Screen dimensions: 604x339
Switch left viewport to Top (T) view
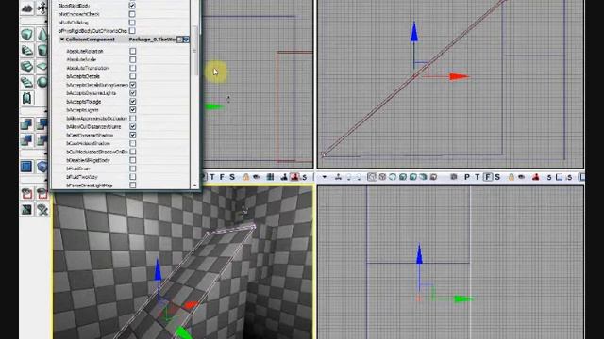click(212, 177)
